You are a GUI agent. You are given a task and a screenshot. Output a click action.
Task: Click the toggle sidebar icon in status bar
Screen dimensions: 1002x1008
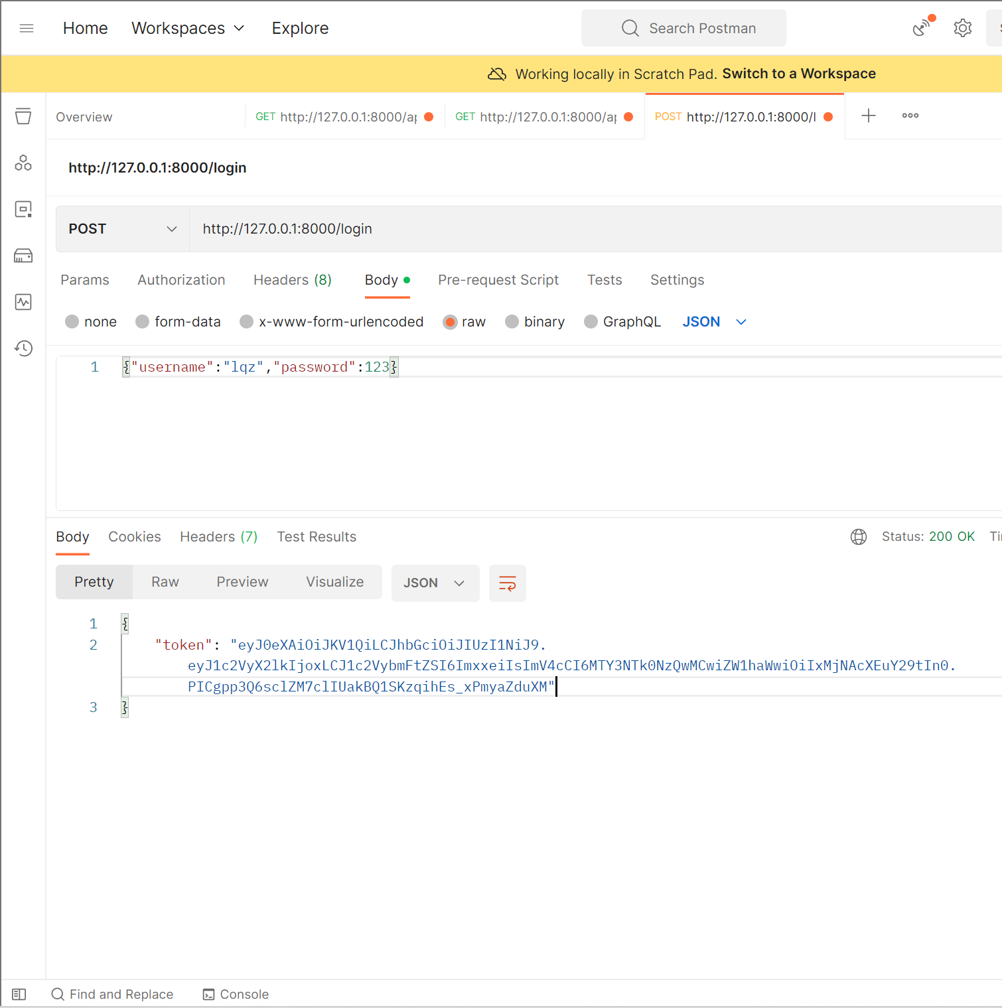[19, 994]
